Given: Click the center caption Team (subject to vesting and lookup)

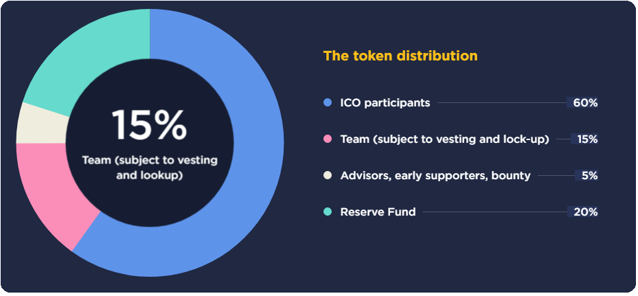Looking at the screenshot, I should [150, 168].
